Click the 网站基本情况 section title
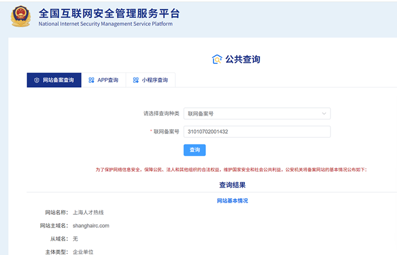 (232, 201)
